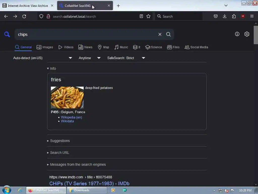Viewport: 258px width, 194px height.
Task: Open SearXNG about info icon
Action: point(237,34)
